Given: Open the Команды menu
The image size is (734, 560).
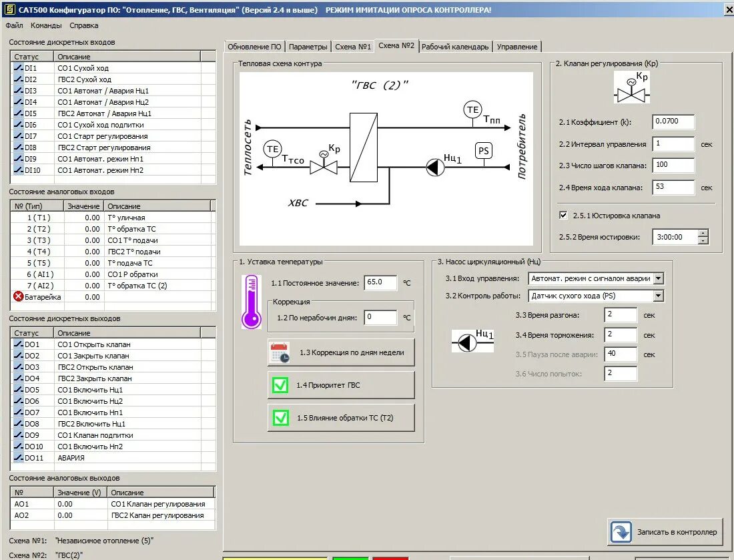Looking at the screenshot, I should [46, 25].
